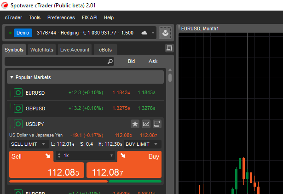The image size is (283, 194).
Task: Click EURUSD bid price 1.18434
Action: [x=121, y=93]
